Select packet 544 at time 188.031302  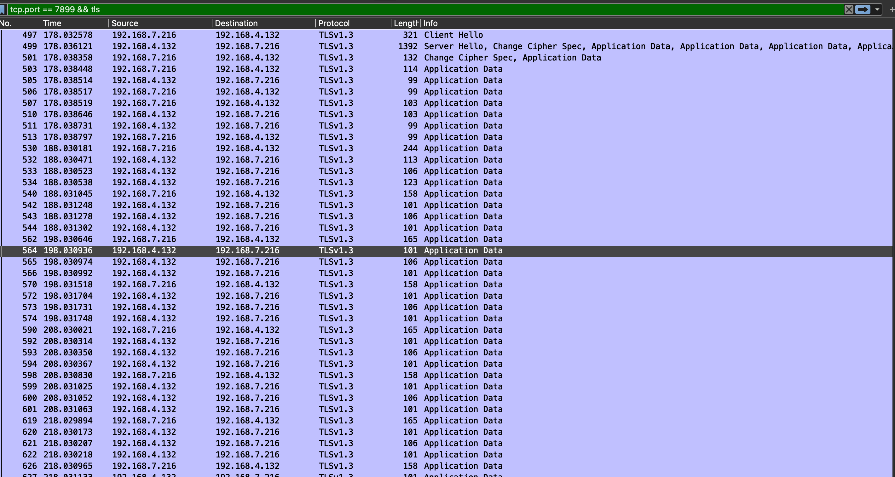click(447, 228)
